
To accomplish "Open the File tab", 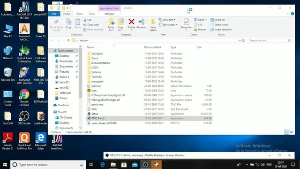I will pos(54,14).
